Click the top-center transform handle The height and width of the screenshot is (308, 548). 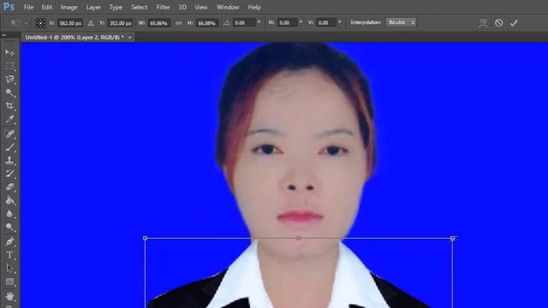[x=299, y=238]
